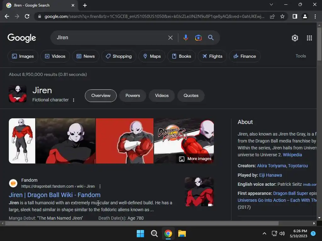
Task: Open Flights results
Action: coord(212,56)
